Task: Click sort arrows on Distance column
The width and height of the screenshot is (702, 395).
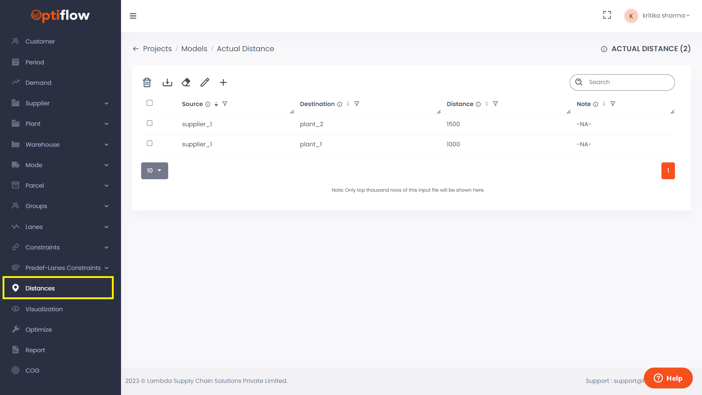Action: click(487, 104)
